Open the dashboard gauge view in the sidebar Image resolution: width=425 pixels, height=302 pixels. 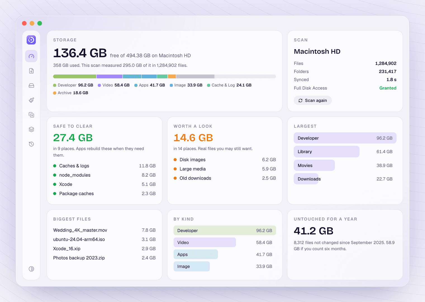31,56
